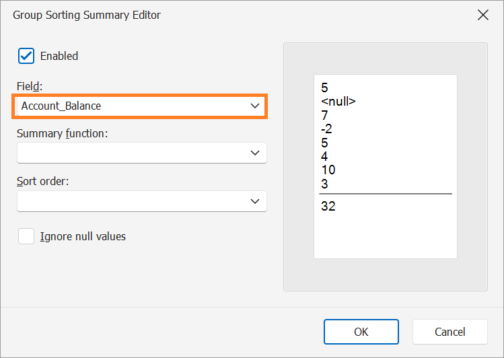Tick the Ignore null values checkbox
Image resolution: width=504 pixels, height=358 pixels.
point(26,236)
